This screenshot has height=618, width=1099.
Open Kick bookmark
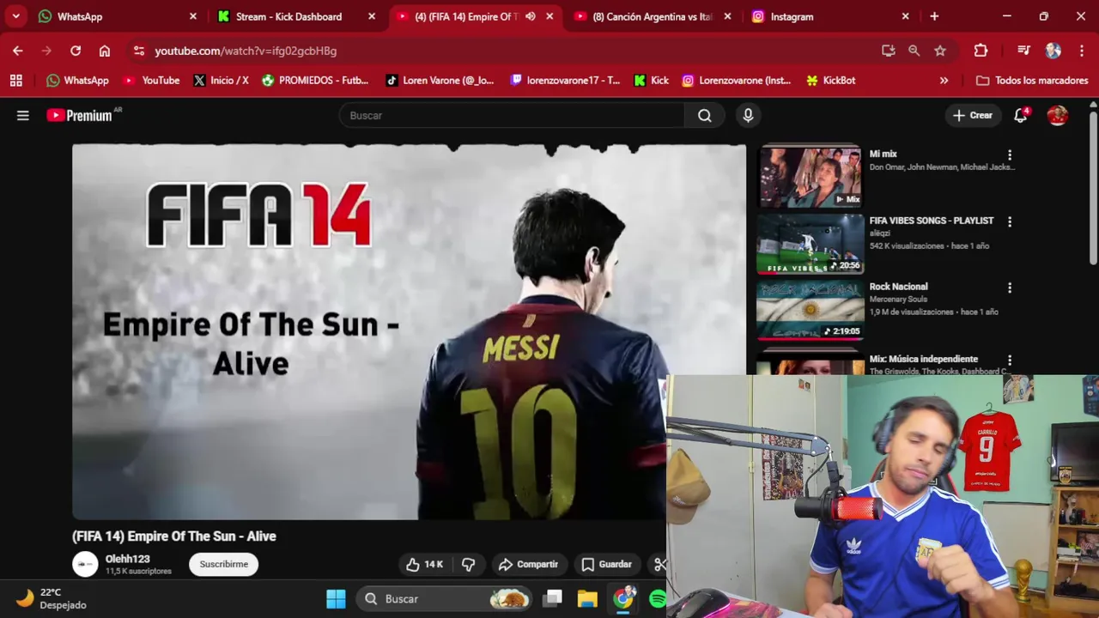651,80
